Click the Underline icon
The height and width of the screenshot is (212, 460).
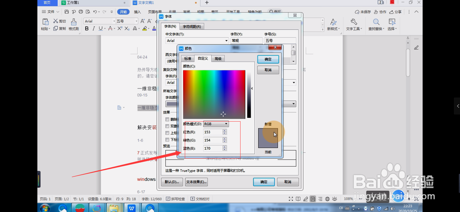click(x=100, y=28)
